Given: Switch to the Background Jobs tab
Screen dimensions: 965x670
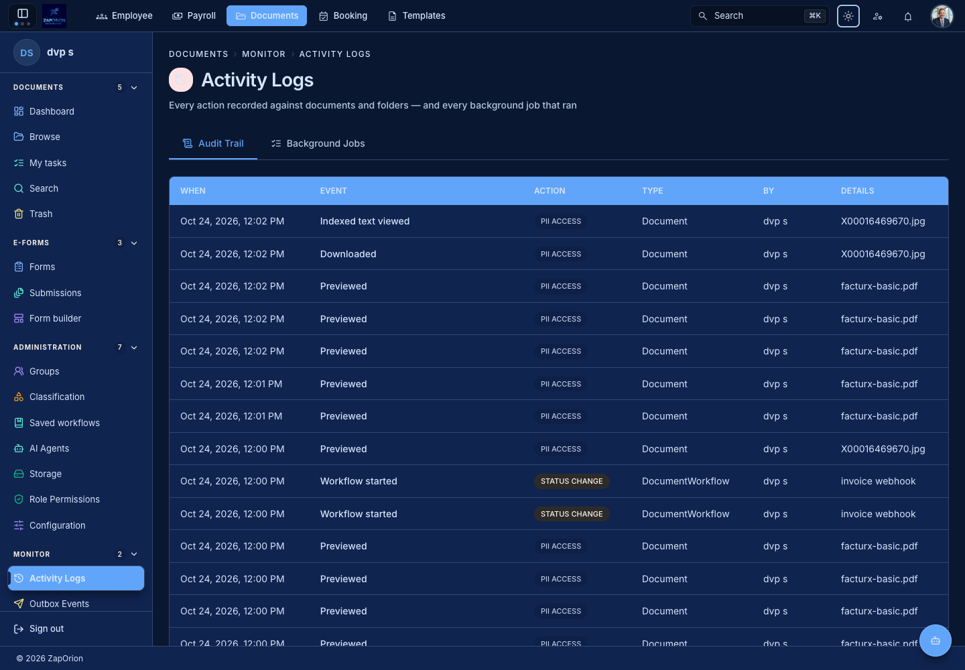Looking at the screenshot, I should 318,143.
